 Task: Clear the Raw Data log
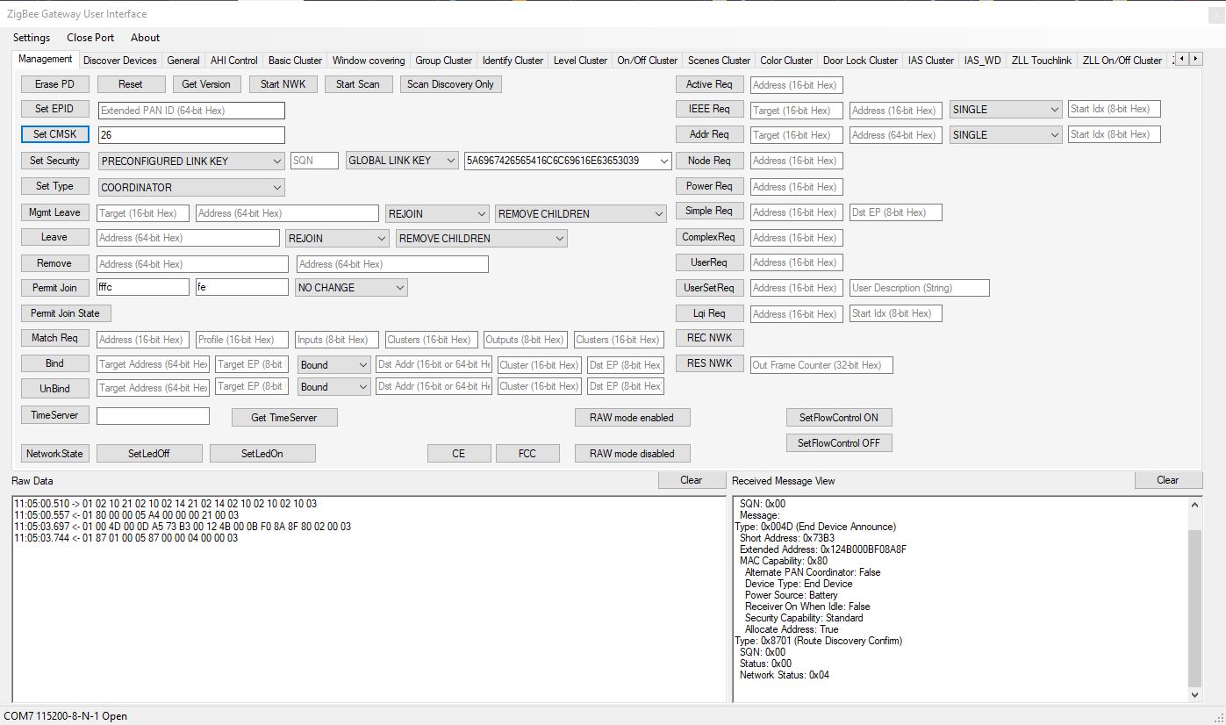[691, 480]
